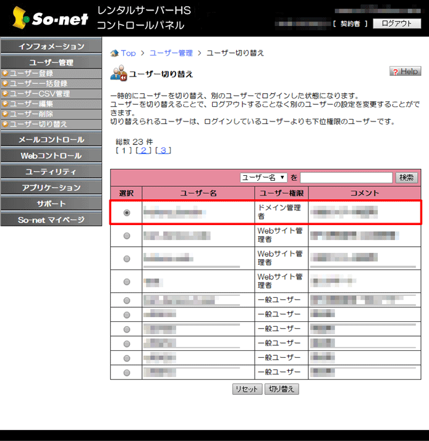Screen dimensions: 429x441
Task: Click the ユーザー編集 bullet icon
Action: pyautogui.click(x=5, y=104)
